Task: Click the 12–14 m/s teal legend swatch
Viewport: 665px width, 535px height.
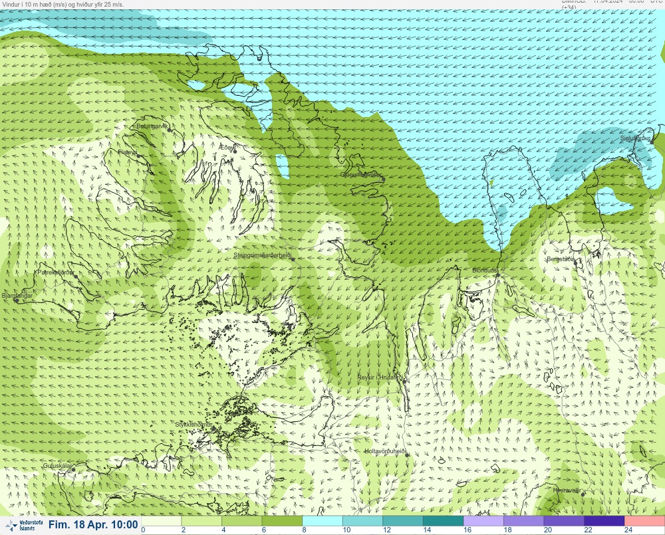Action: (403, 520)
